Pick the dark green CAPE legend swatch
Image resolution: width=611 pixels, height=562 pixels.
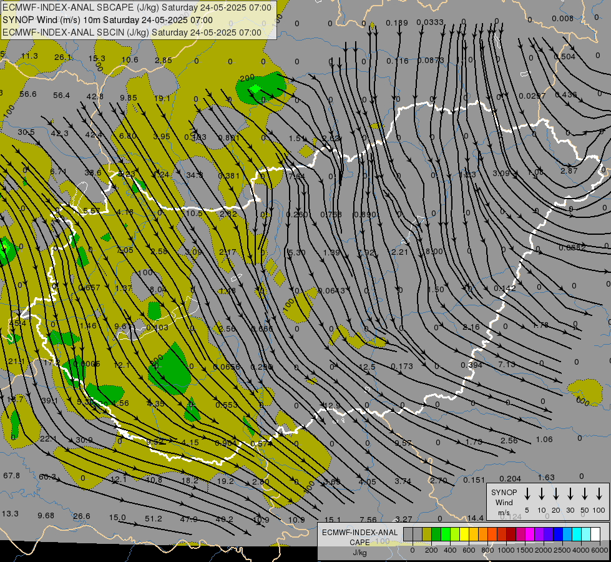click(436, 535)
